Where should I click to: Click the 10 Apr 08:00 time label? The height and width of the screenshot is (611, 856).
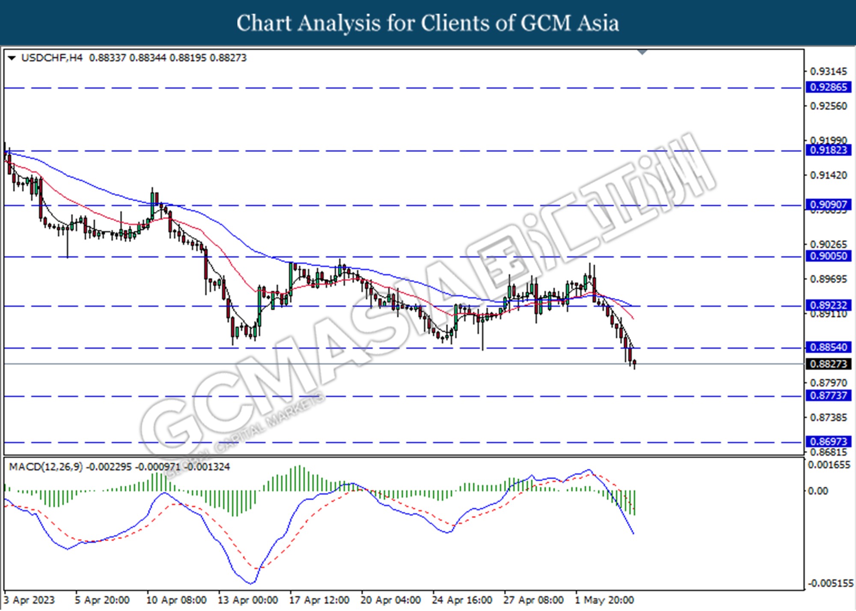click(176, 600)
